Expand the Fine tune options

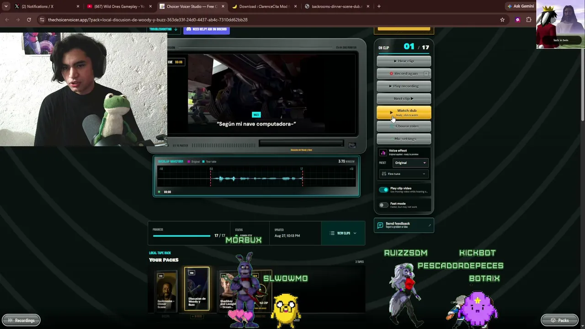point(404,174)
